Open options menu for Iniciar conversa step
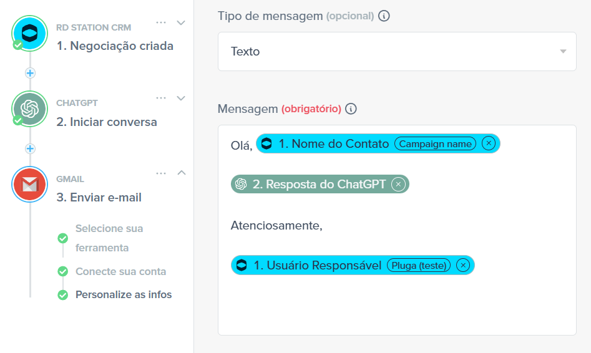This screenshot has width=591, height=353. point(161,98)
